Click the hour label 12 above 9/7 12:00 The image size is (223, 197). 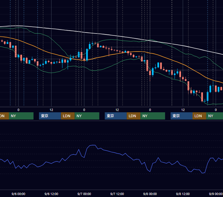pos(117,110)
